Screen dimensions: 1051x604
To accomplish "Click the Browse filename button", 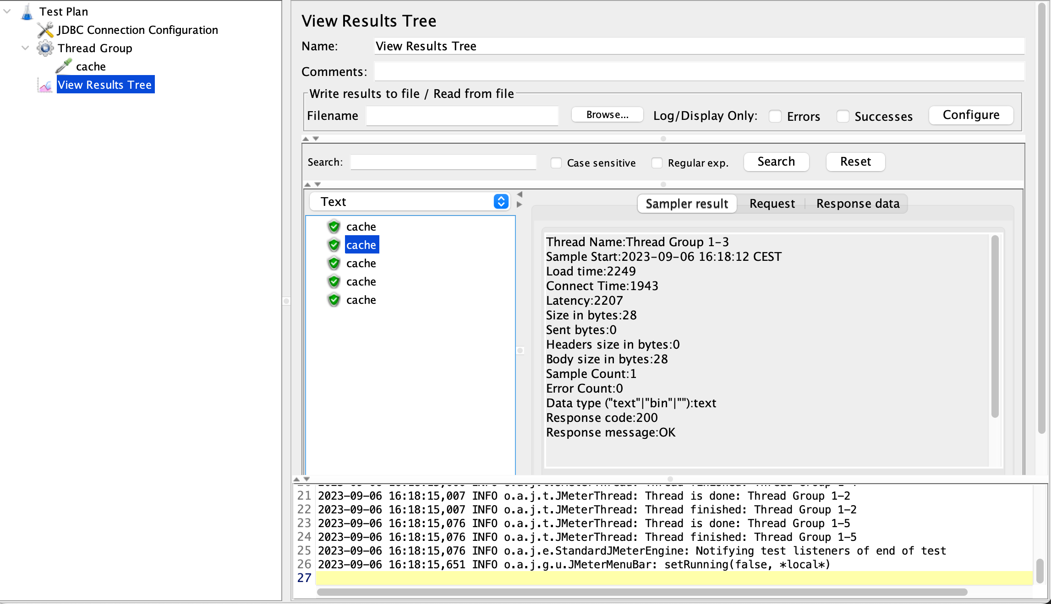I will pos(606,114).
